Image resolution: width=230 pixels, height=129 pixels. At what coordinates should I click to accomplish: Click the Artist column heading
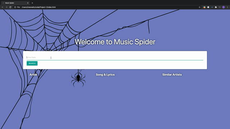33,75
